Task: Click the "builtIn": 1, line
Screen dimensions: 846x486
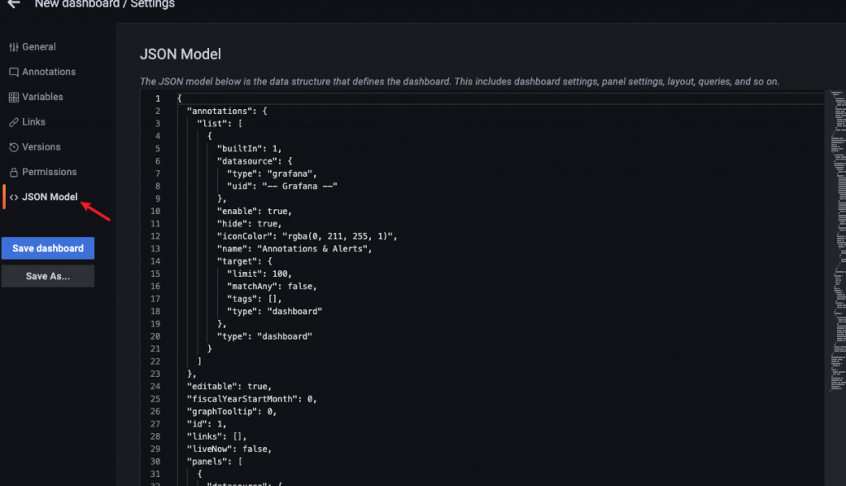Action: point(250,149)
